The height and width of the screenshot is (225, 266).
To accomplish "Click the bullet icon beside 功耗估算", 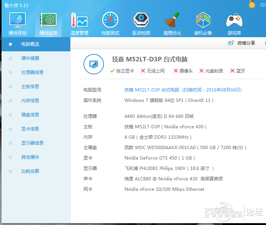I will [10, 171].
